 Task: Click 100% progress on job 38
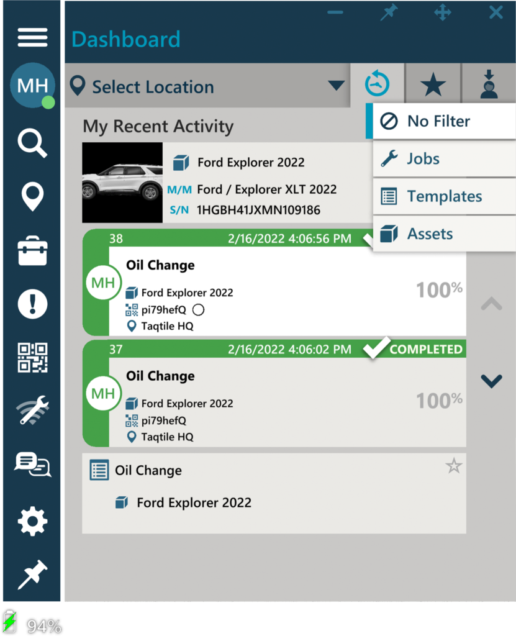tap(440, 289)
